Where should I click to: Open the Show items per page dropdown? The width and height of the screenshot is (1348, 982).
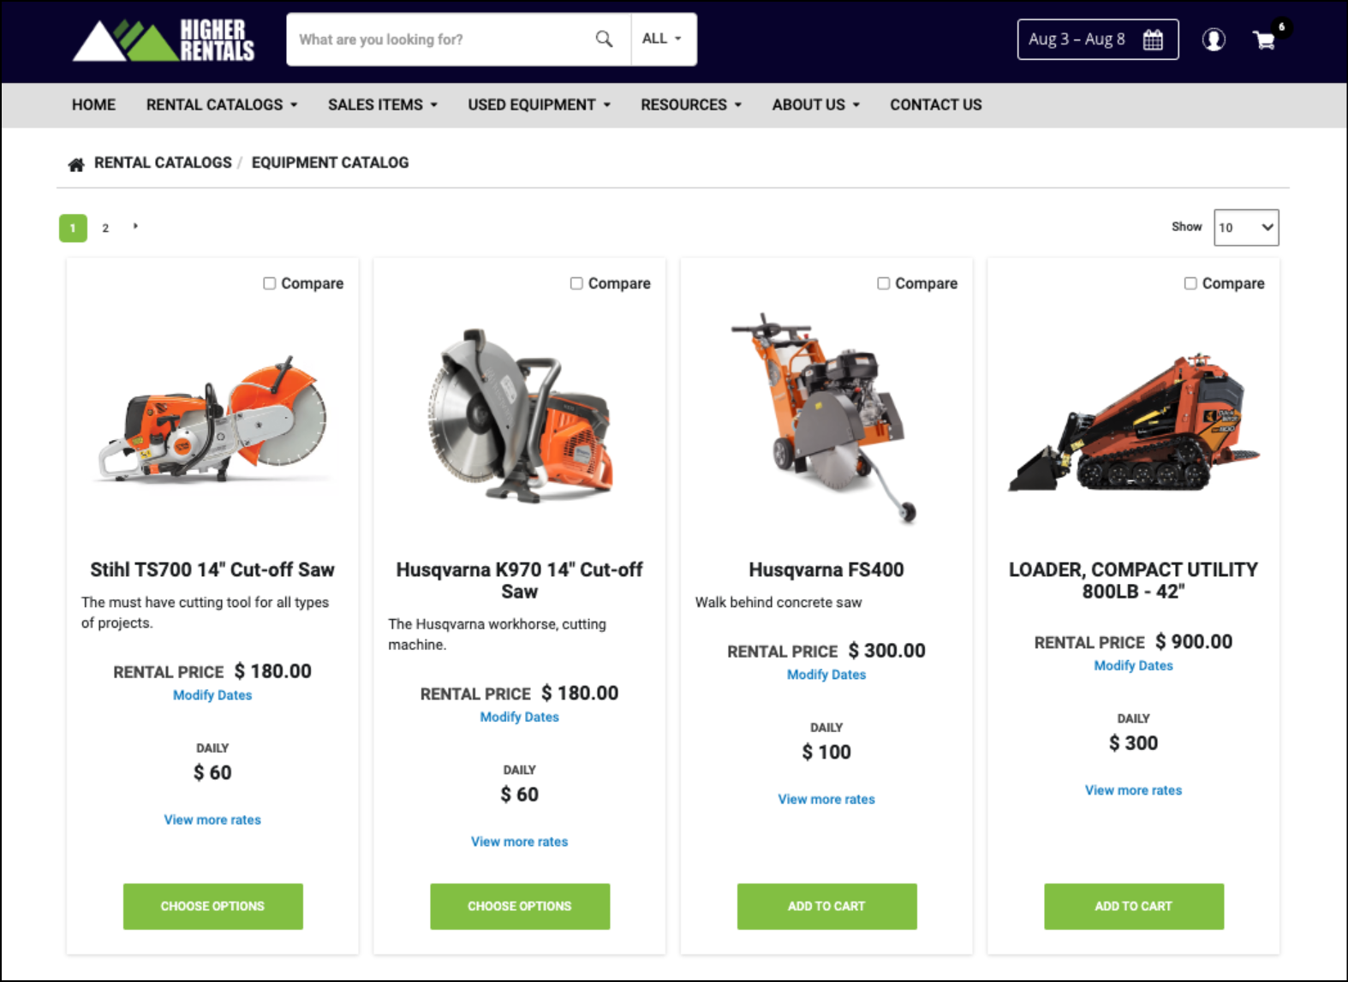click(1246, 228)
